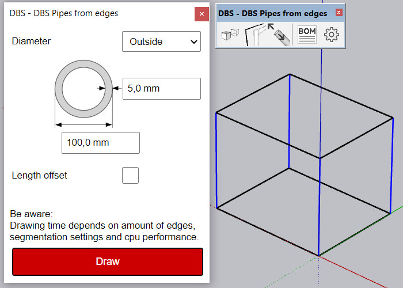
Task: Click the wall thickness field 5,0 mm
Action: pyautogui.click(x=162, y=89)
